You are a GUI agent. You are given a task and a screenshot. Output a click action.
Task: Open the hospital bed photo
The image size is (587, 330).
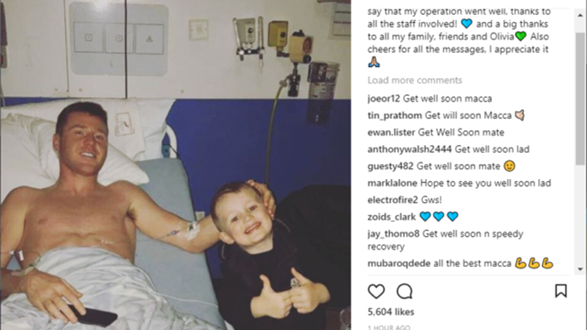(x=176, y=165)
